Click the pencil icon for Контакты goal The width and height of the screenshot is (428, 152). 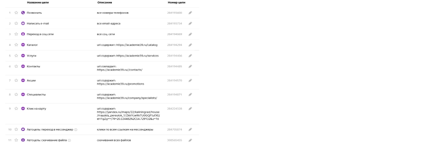click(190, 66)
